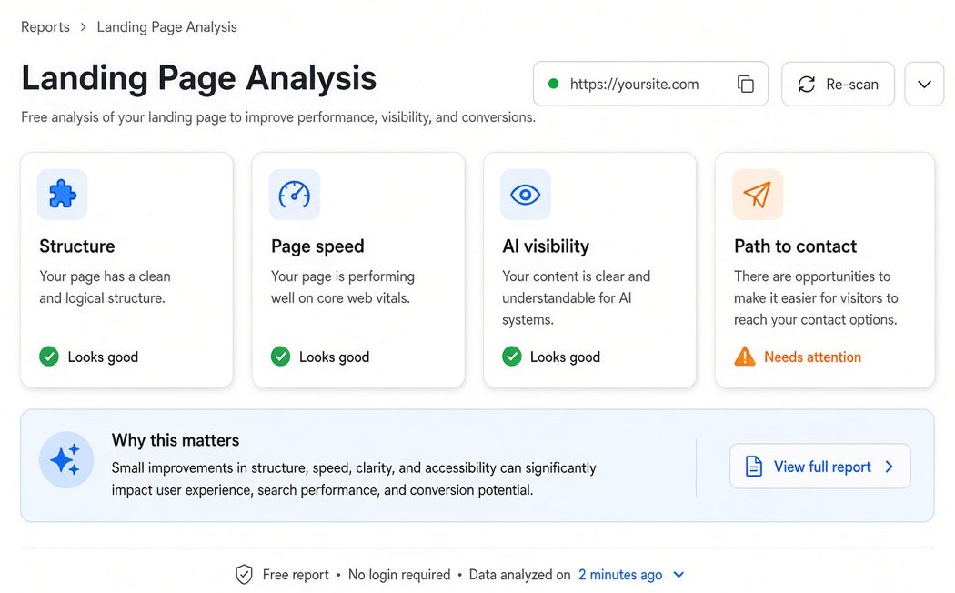
Task: Click the AI visibility eye icon
Action: point(526,195)
